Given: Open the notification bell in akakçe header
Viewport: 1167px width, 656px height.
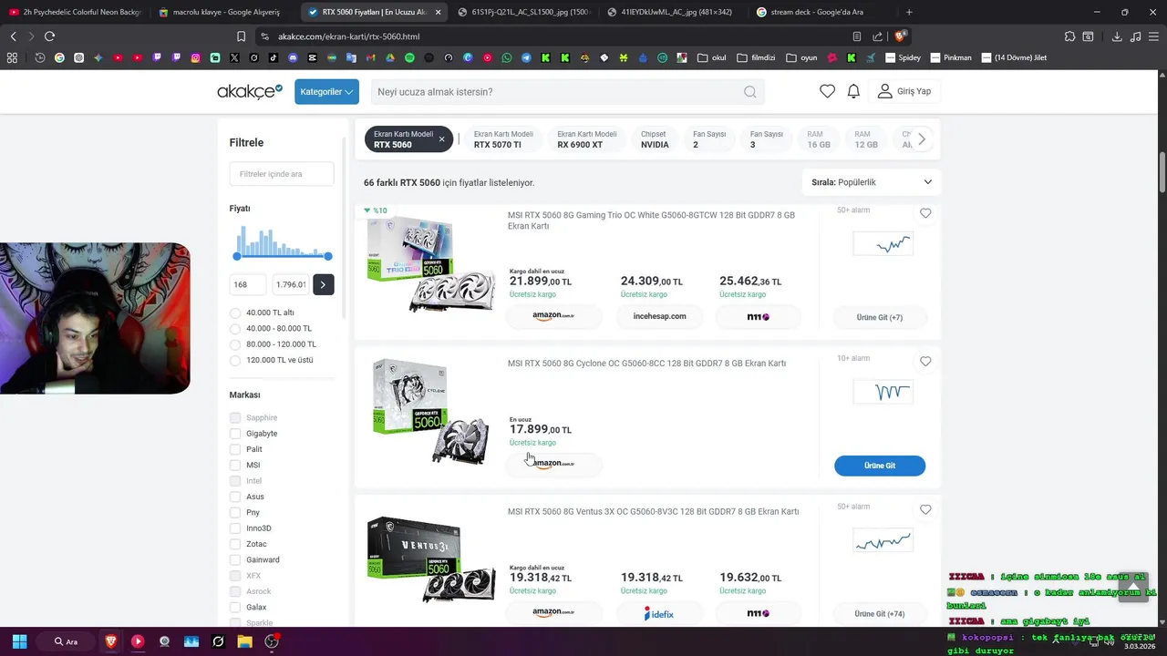Looking at the screenshot, I should click(853, 91).
